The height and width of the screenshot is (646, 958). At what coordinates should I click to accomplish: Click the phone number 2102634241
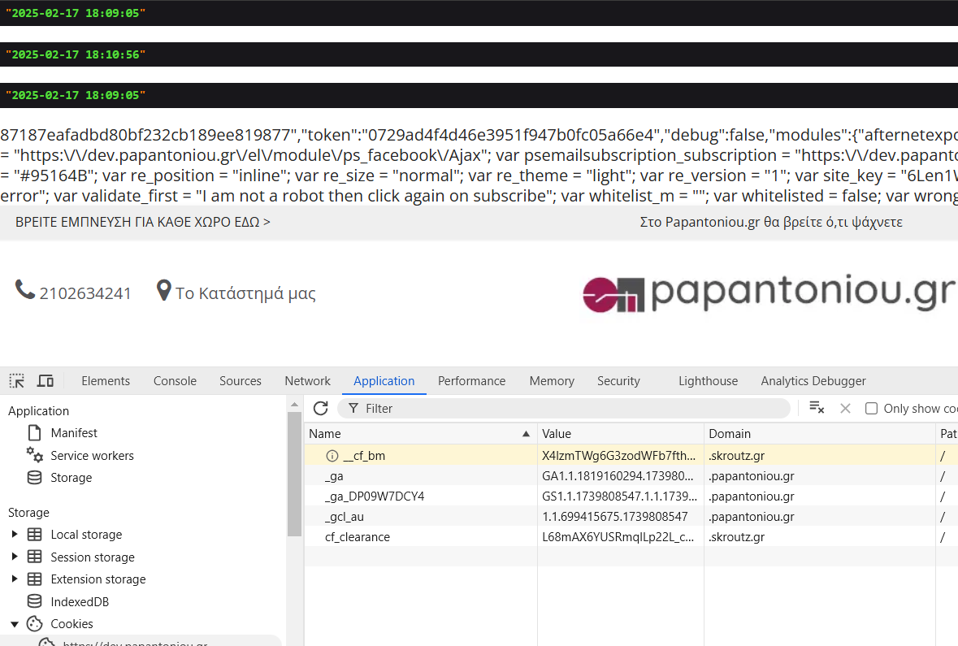(x=85, y=293)
